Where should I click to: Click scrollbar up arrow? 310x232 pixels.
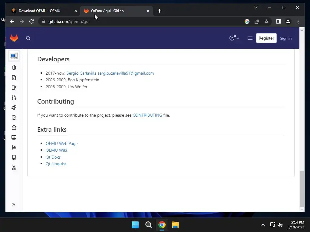[x=302, y=30]
